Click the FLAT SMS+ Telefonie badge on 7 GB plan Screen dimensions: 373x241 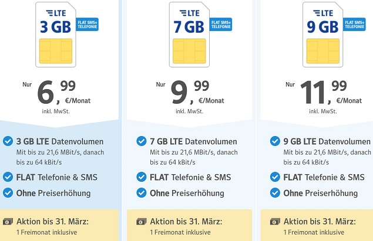[x=221, y=23]
